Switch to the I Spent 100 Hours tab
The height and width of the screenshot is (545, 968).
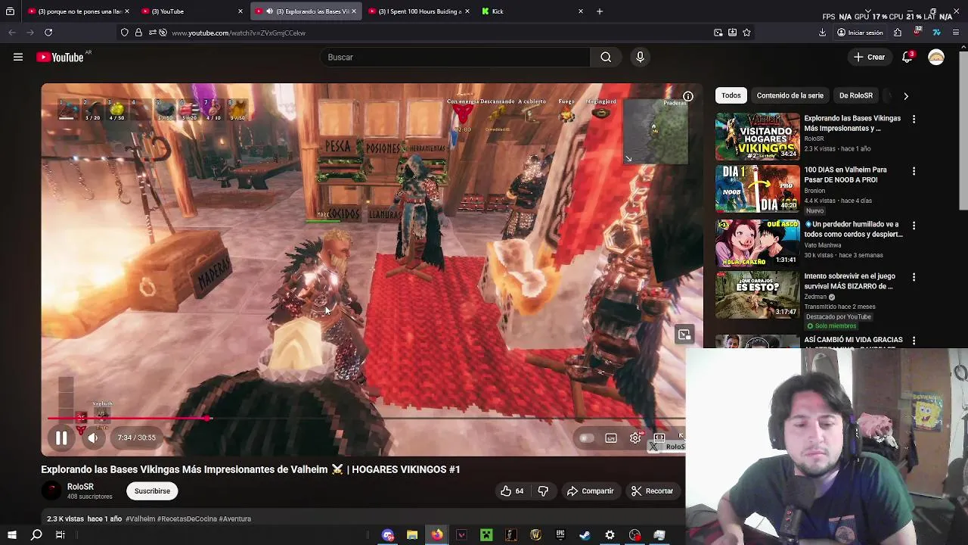pos(418,11)
